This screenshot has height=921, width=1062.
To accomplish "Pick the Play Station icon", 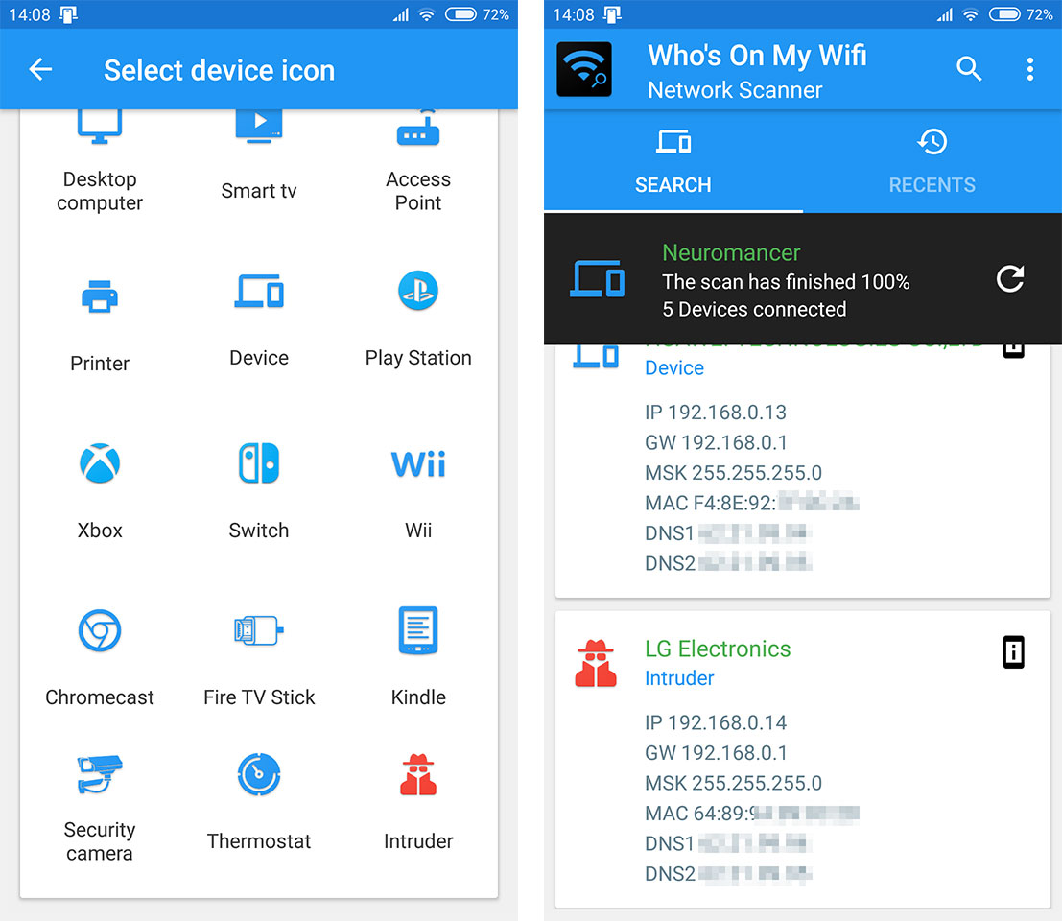I will [x=418, y=291].
